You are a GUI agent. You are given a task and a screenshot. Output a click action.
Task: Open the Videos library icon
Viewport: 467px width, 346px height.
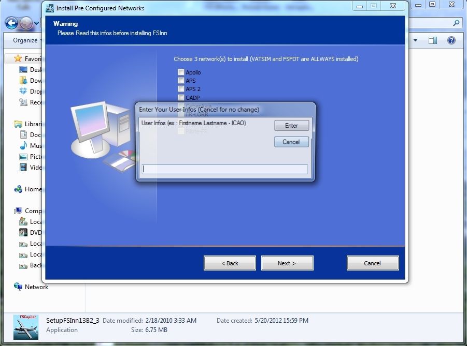coord(23,167)
